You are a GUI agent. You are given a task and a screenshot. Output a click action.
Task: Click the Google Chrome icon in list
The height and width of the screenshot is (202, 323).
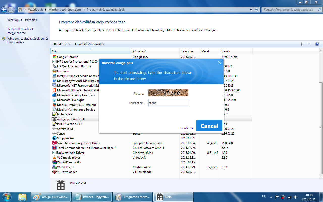(54, 57)
